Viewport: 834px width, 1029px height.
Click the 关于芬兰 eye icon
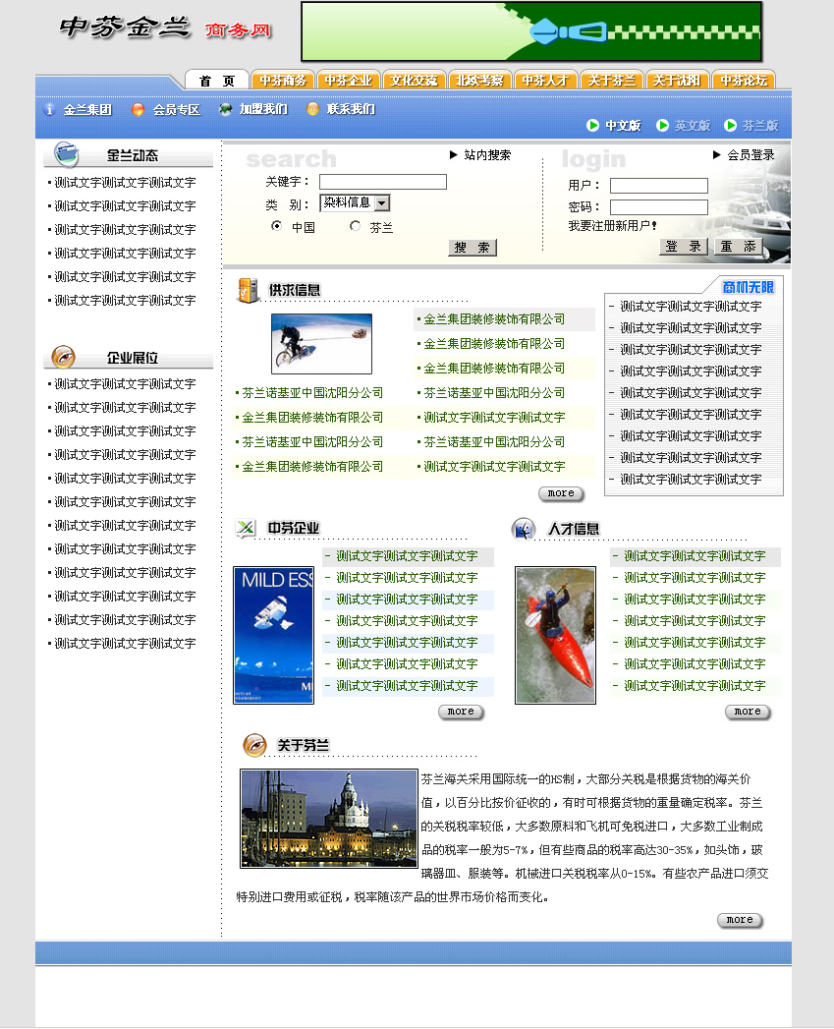(254, 745)
